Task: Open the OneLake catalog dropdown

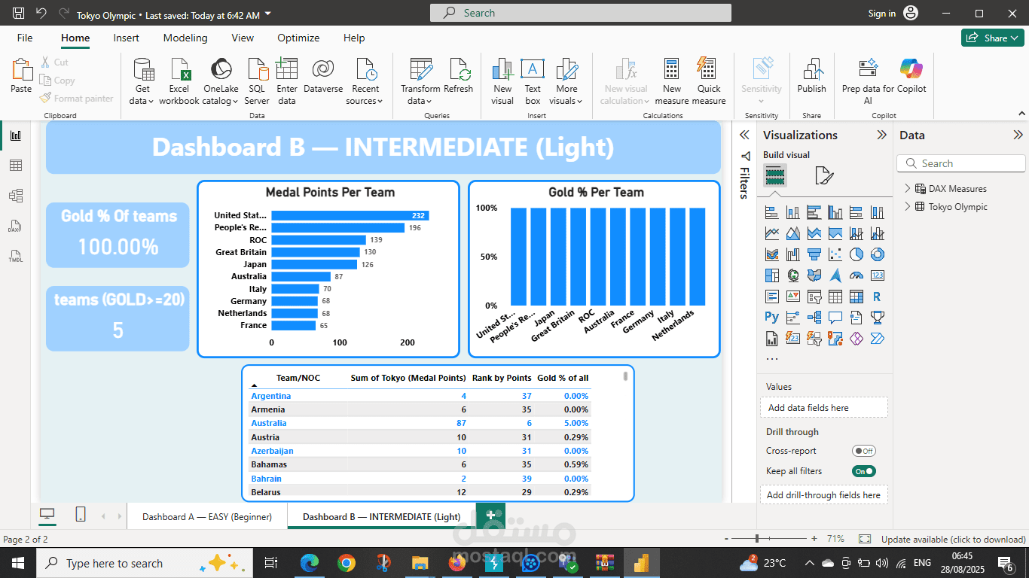Action: tap(221, 81)
